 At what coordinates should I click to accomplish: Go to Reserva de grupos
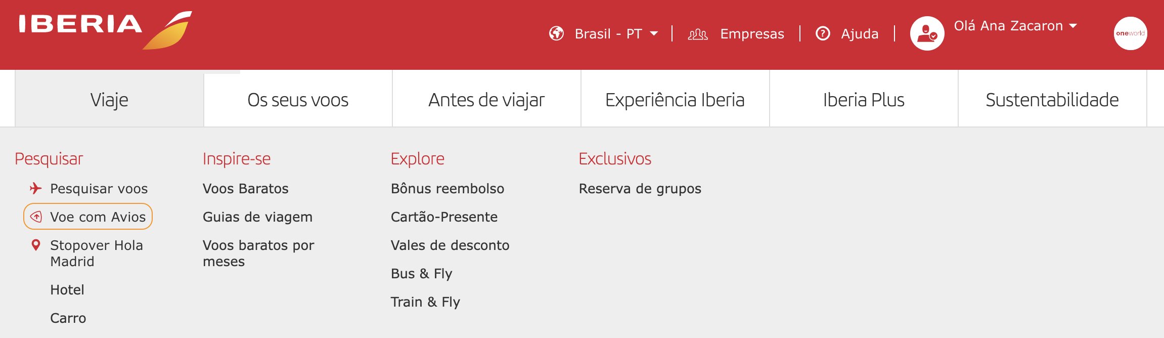(x=640, y=189)
